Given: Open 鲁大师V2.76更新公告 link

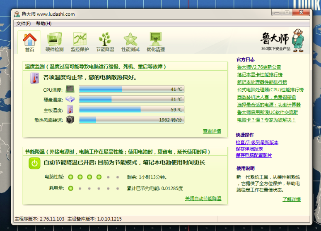Looking at the screenshot, I should pos(259,67).
